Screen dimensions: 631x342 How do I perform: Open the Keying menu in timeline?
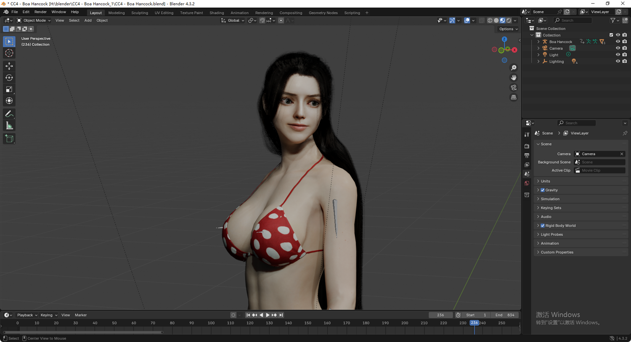pos(48,315)
